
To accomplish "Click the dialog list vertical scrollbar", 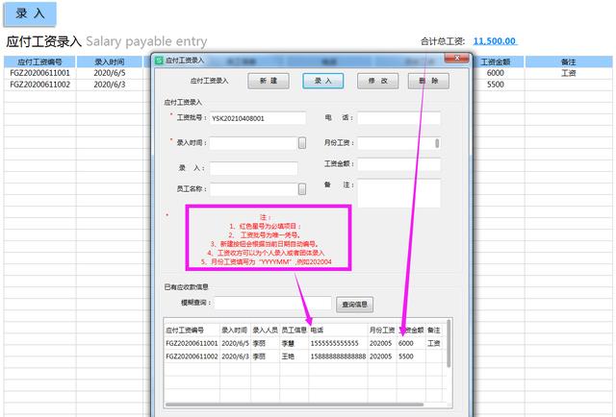I will tap(449, 344).
